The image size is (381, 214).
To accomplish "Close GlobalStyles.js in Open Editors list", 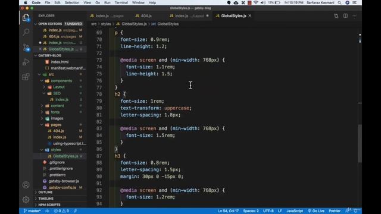I will point(40,49).
